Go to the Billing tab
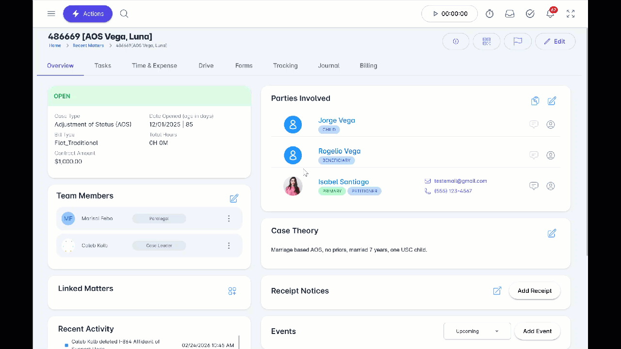Image resolution: width=621 pixels, height=349 pixels. pos(369,65)
